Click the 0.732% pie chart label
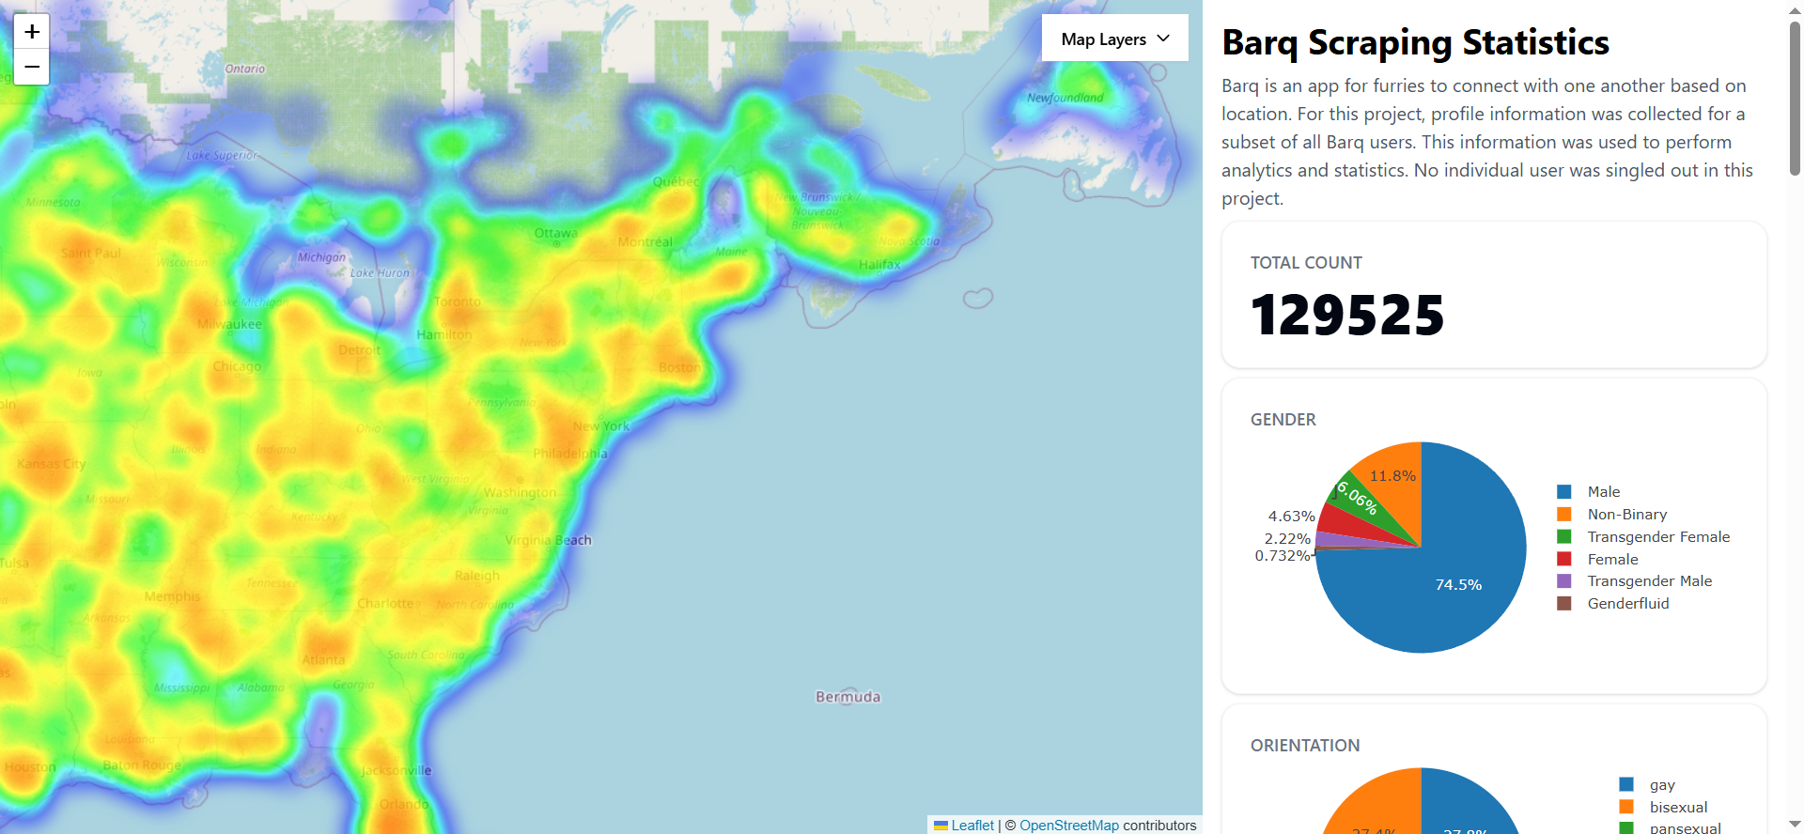The height and width of the screenshot is (834, 1804). [x=1283, y=555]
